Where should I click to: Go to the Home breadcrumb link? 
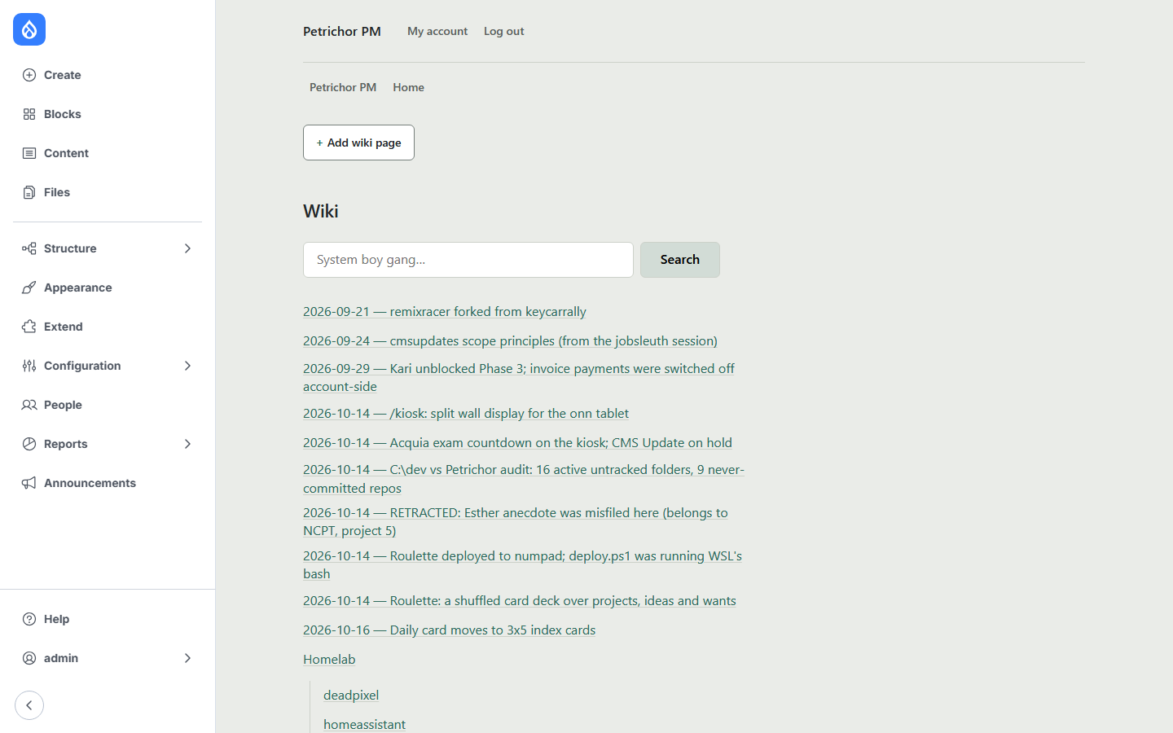tap(408, 87)
